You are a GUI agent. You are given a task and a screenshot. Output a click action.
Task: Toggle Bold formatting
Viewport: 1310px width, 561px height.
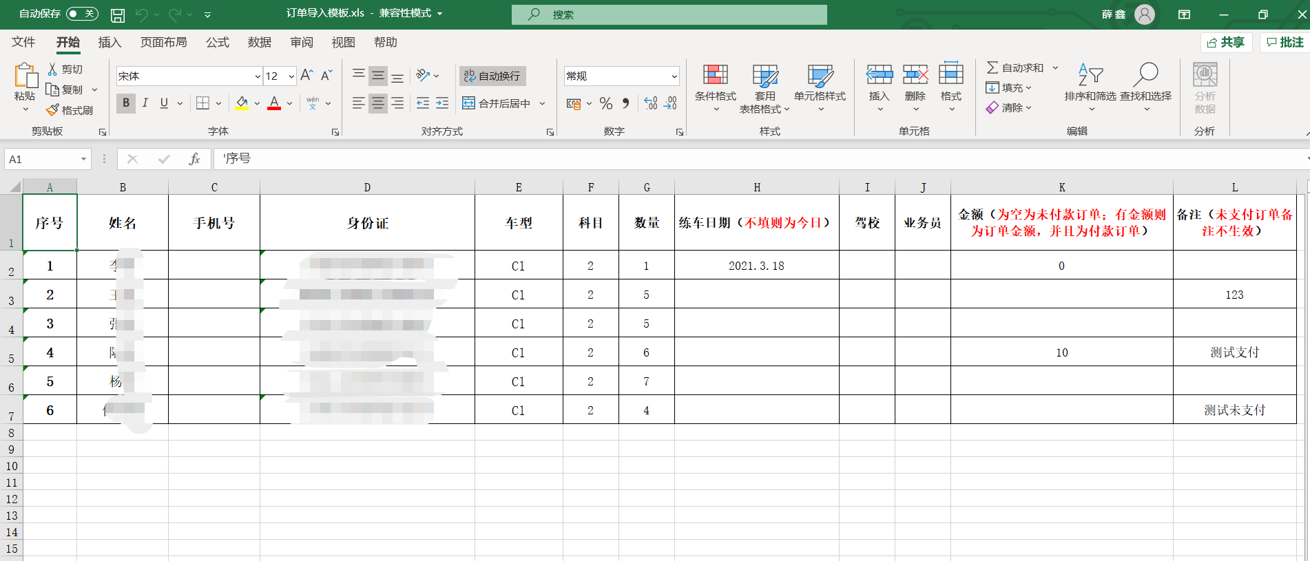(x=125, y=103)
